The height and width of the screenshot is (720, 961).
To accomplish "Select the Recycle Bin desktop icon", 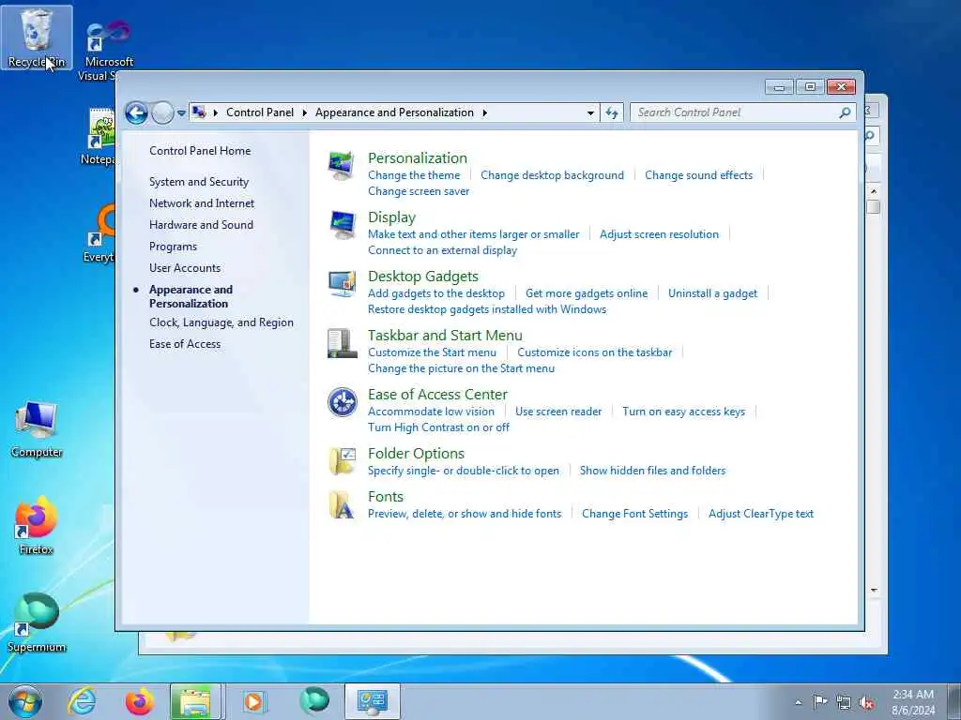I will click(37, 37).
